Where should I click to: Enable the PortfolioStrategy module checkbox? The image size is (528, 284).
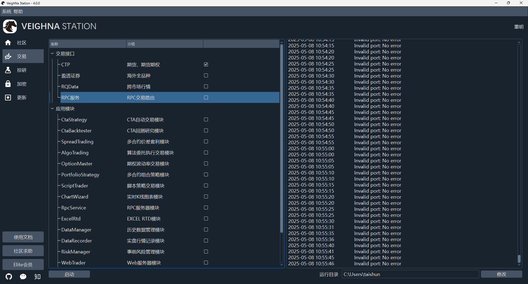click(206, 174)
